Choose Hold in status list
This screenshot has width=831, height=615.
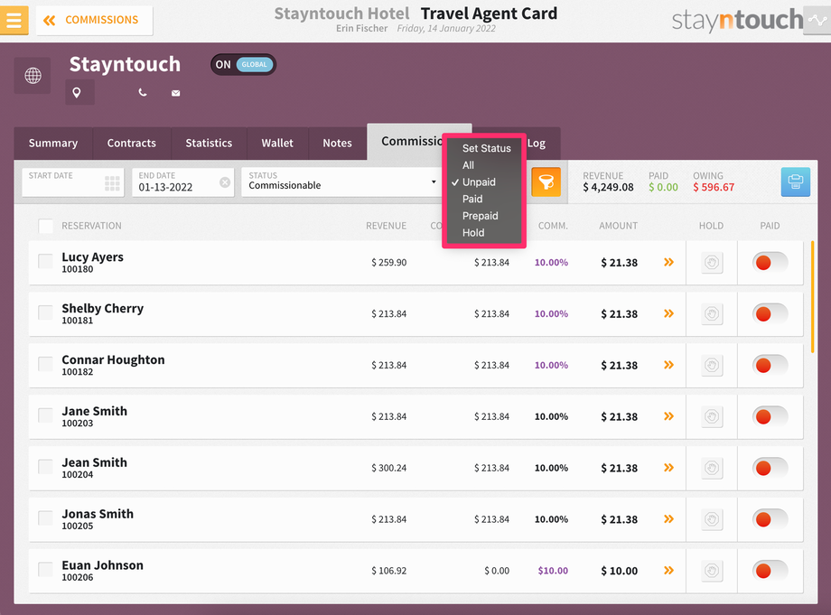(473, 233)
